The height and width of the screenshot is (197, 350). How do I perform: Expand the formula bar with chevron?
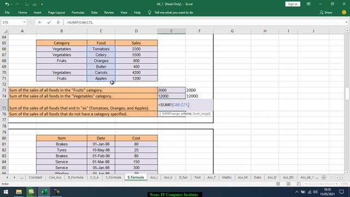346,22
